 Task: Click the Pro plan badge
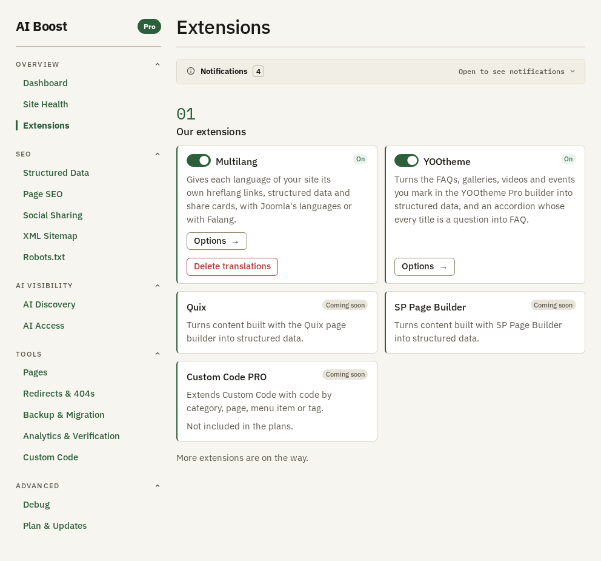point(149,27)
